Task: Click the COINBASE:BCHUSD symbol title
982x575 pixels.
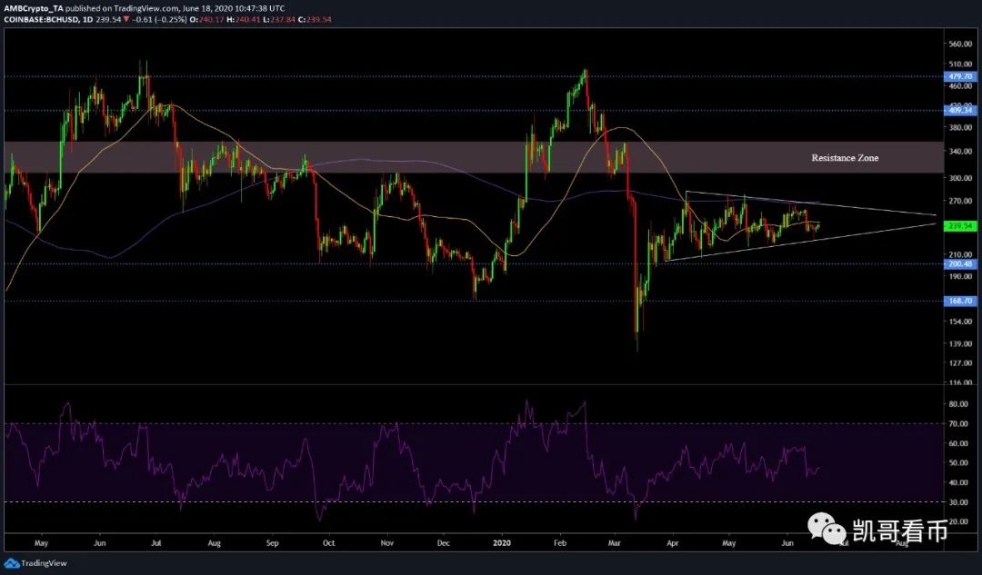Action: [34, 18]
